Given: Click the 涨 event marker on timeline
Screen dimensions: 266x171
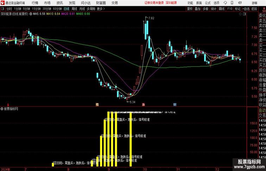Looking at the screenshot, I should [x=144, y=105].
